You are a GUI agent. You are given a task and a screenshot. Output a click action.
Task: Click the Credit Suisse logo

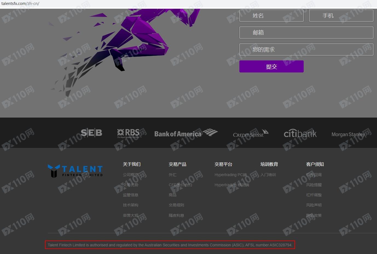(x=251, y=133)
